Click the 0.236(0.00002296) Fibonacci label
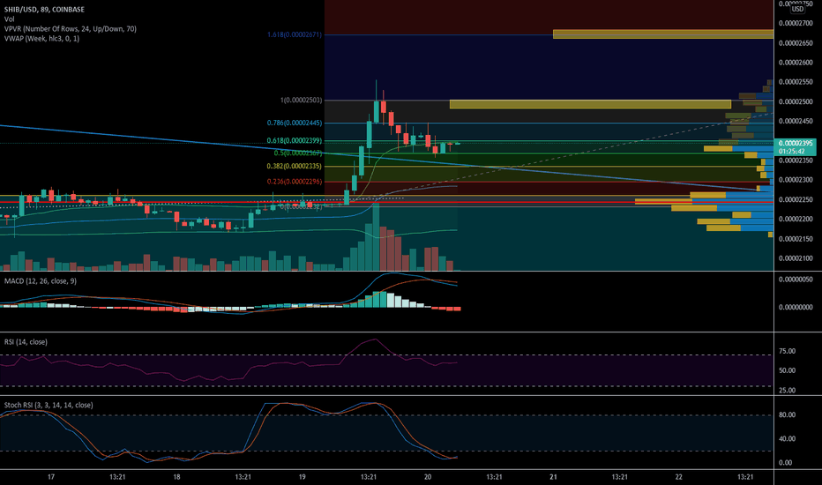 (295, 182)
